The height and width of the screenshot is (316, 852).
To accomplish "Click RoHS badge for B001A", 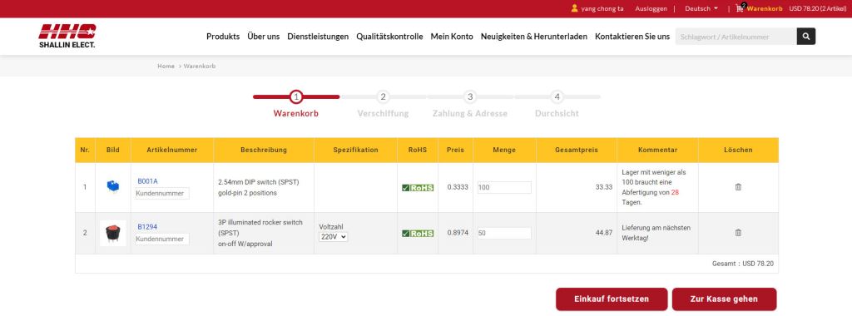I will tap(418, 188).
